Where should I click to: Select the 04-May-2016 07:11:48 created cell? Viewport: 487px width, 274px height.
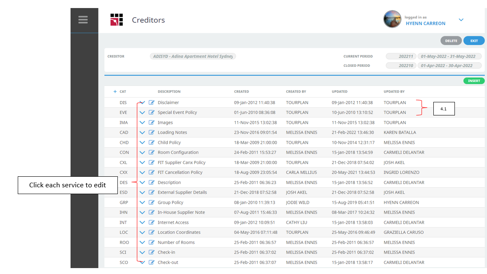[256, 232]
